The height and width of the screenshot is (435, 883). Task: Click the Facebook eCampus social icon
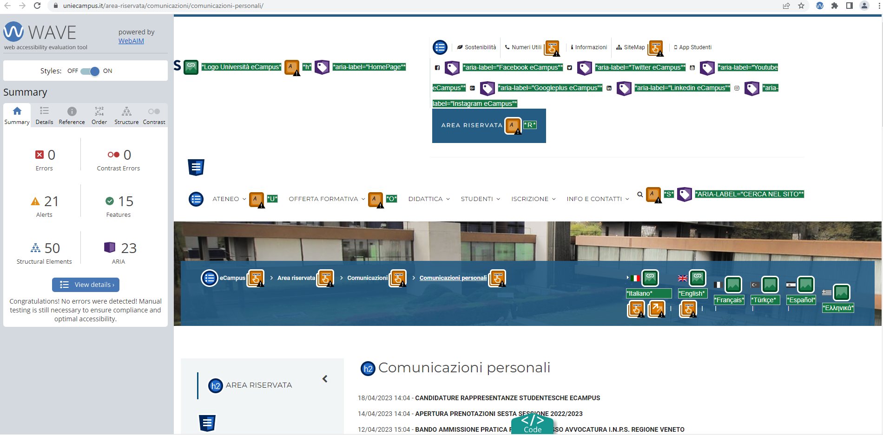pos(437,68)
